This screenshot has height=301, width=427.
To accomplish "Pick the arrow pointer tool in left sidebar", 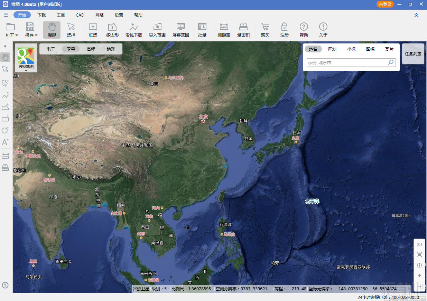I will click(5, 69).
